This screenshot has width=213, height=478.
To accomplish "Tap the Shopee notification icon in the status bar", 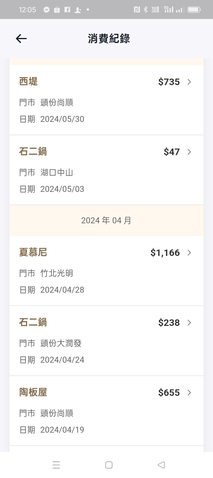I will point(57,10).
